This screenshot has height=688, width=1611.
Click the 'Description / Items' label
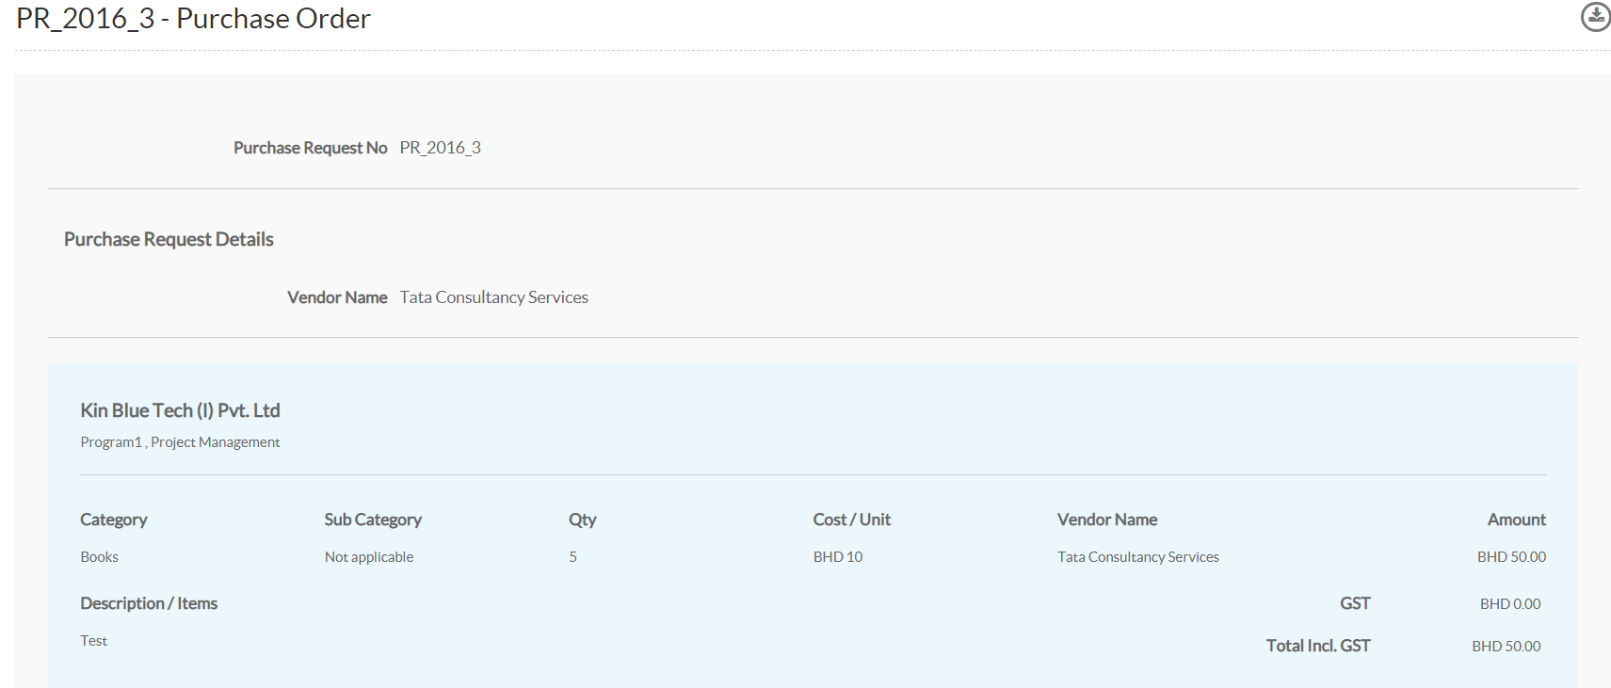(x=149, y=603)
